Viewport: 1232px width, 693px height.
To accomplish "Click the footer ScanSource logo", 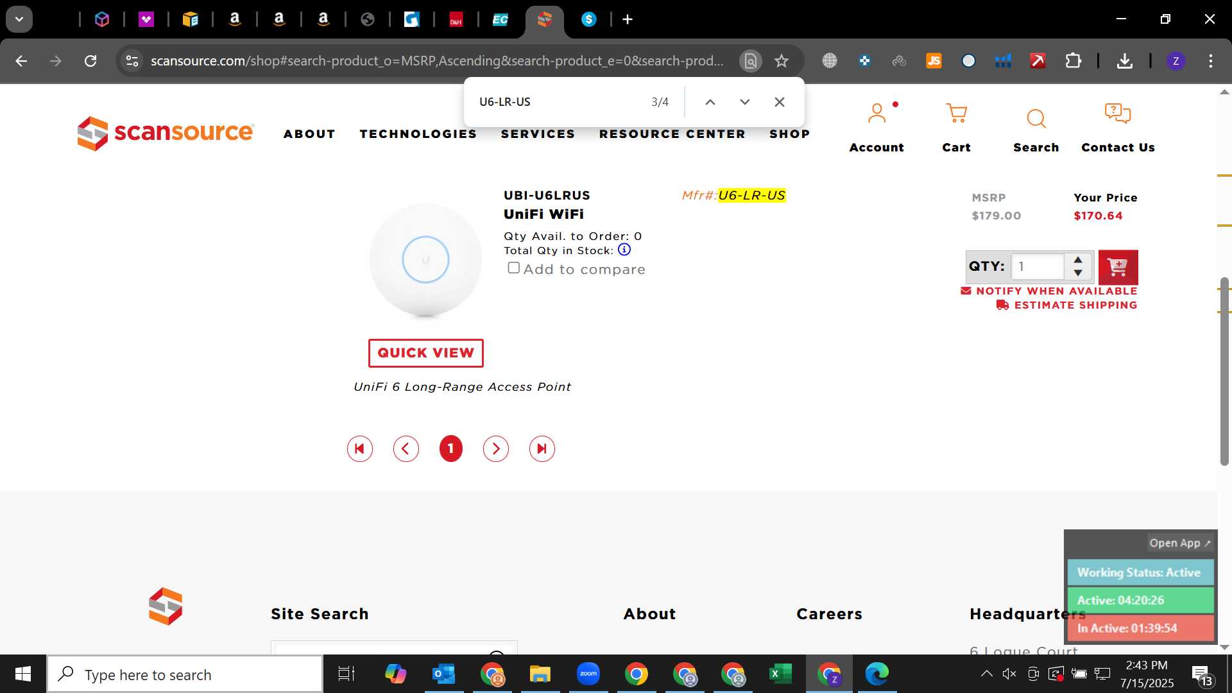I will click(x=166, y=606).
